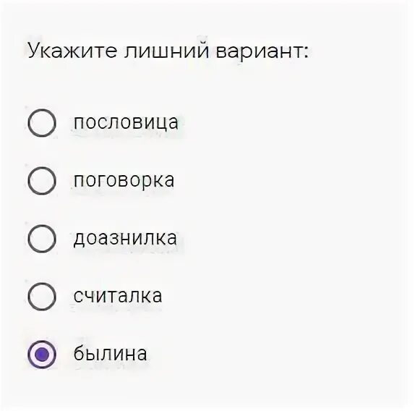Click the selected 'былина' radio button
415x411 pixels.
click(x=42, y=354)
